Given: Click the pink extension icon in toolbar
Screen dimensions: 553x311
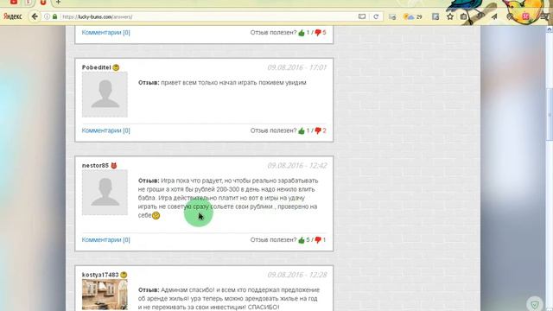Looking at the screenshot, I should (x=526, y=16).
